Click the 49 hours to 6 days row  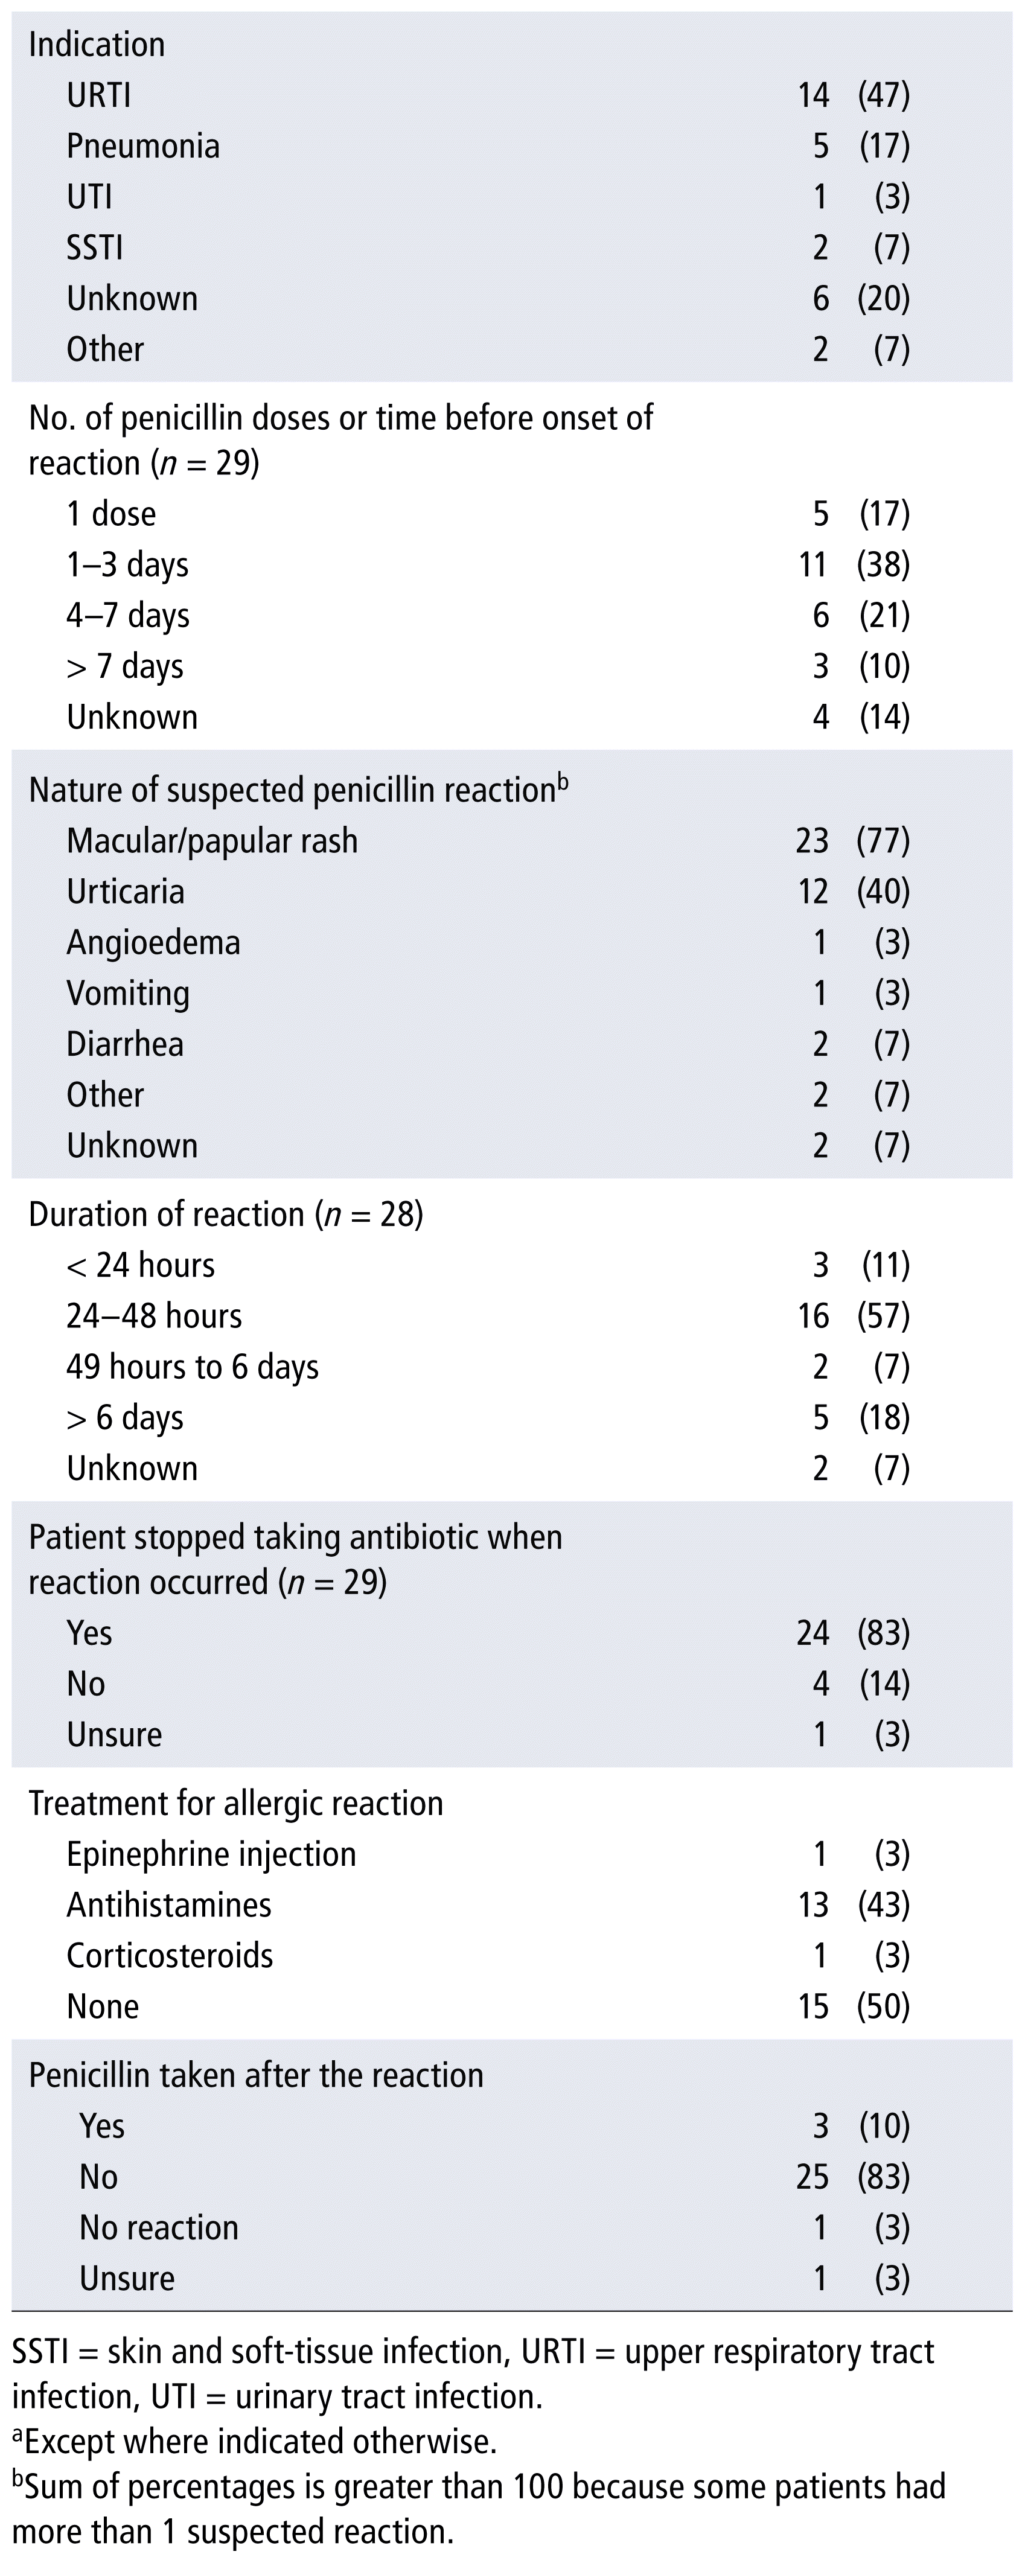(x=192, y=1367)
